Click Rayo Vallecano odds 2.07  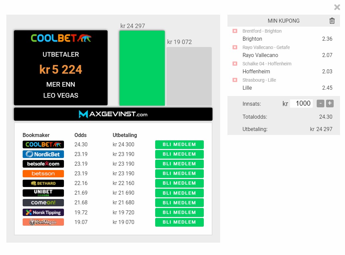pyautogui.click(x=327, y=55)
